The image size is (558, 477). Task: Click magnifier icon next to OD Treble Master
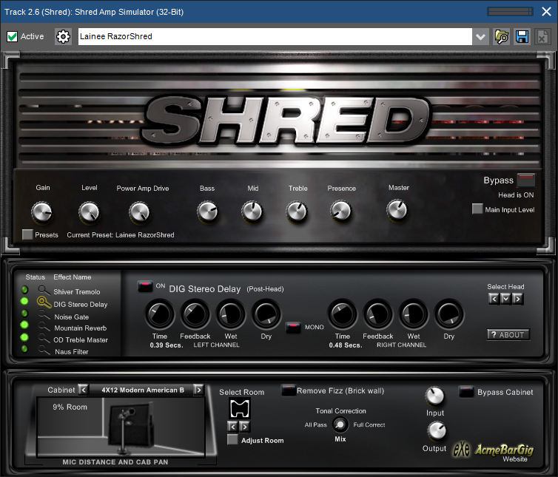44,338
